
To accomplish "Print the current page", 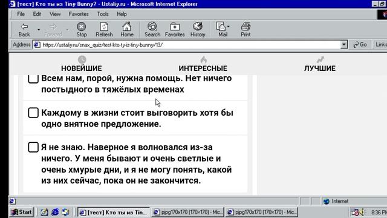I will pos(246,30).
